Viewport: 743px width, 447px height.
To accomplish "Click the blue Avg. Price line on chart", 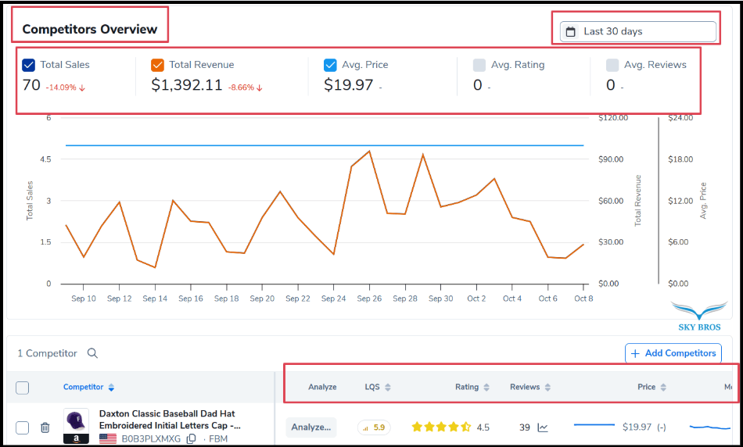I will click(x=325, y=145).
